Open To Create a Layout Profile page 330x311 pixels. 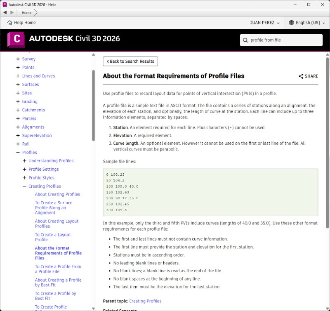(53, 237)
